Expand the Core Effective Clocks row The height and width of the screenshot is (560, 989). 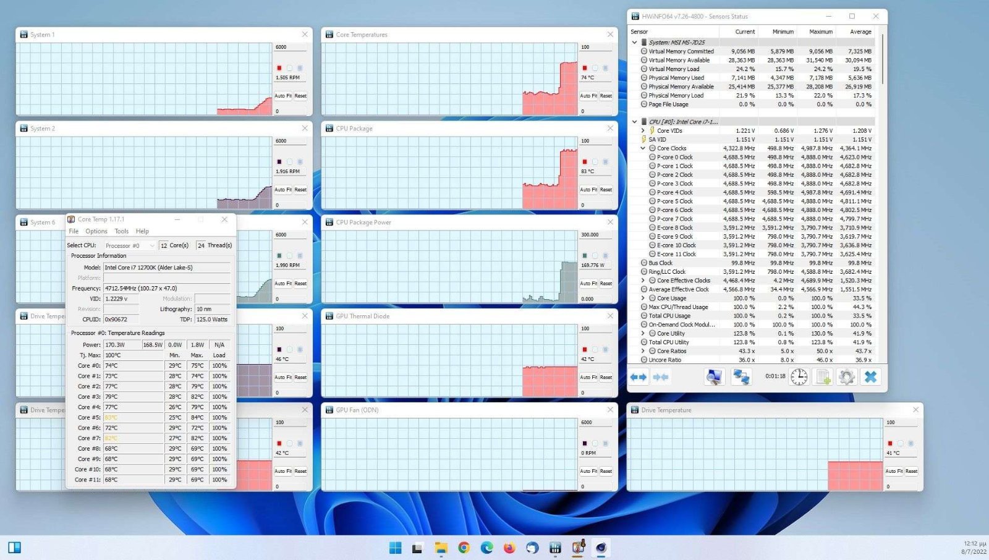(643, 281)
